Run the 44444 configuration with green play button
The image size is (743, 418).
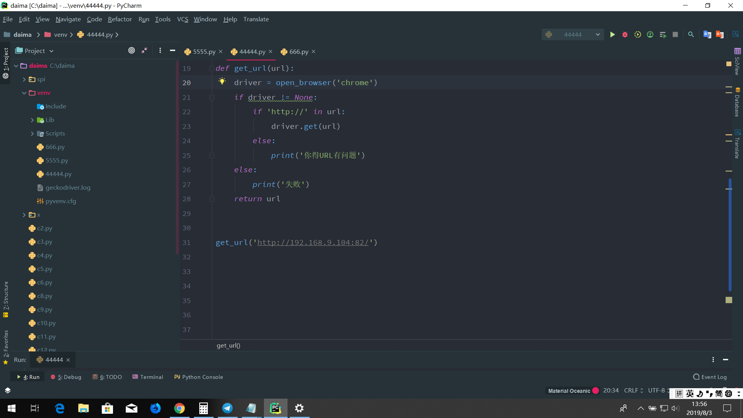pos(612,34)
